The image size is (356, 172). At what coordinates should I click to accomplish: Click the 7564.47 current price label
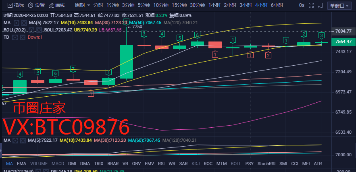343,42
